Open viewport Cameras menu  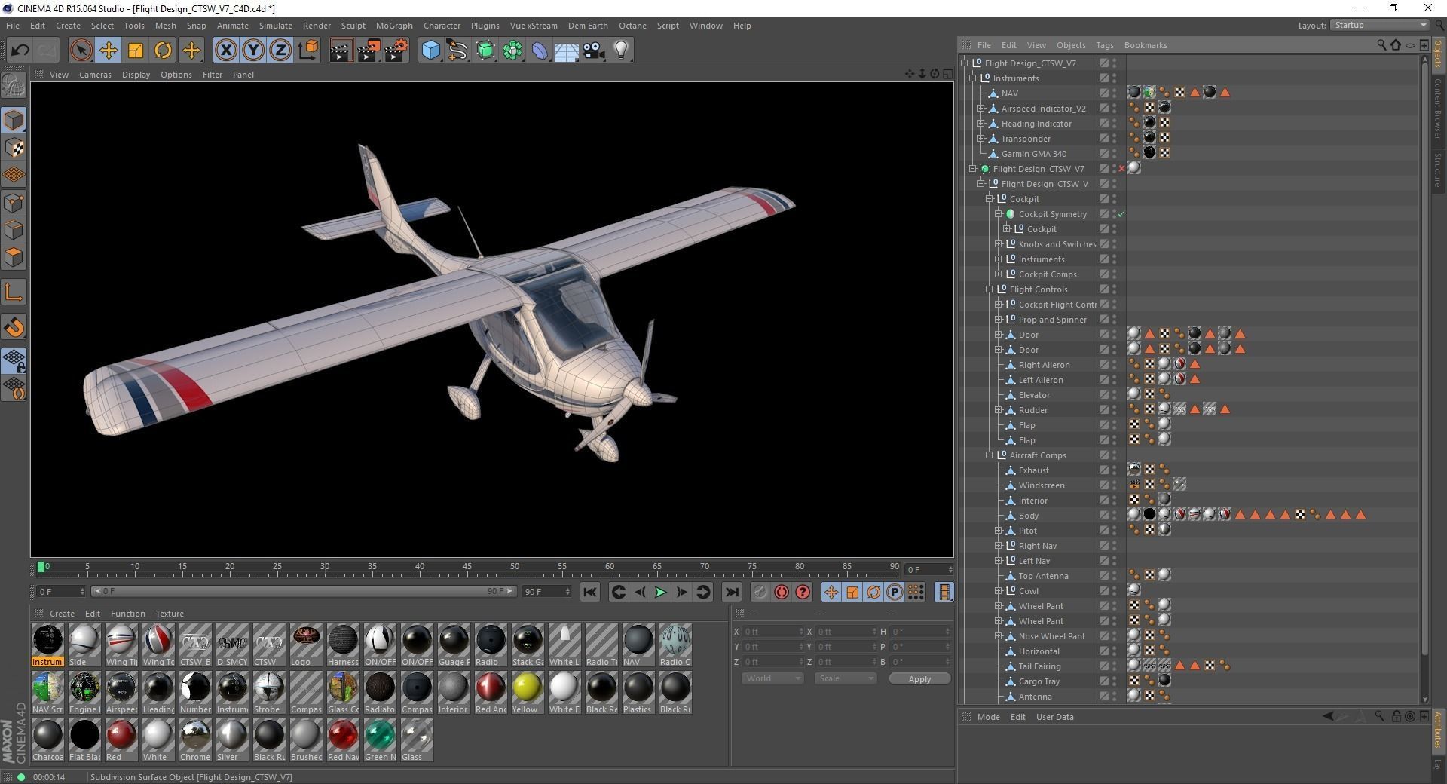tap(95, 75)
